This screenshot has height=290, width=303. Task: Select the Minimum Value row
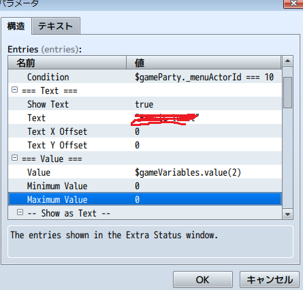tap(145, 186)
